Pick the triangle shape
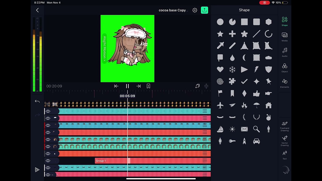The height and width of the screenshot is (181, 322). point(244,46)
